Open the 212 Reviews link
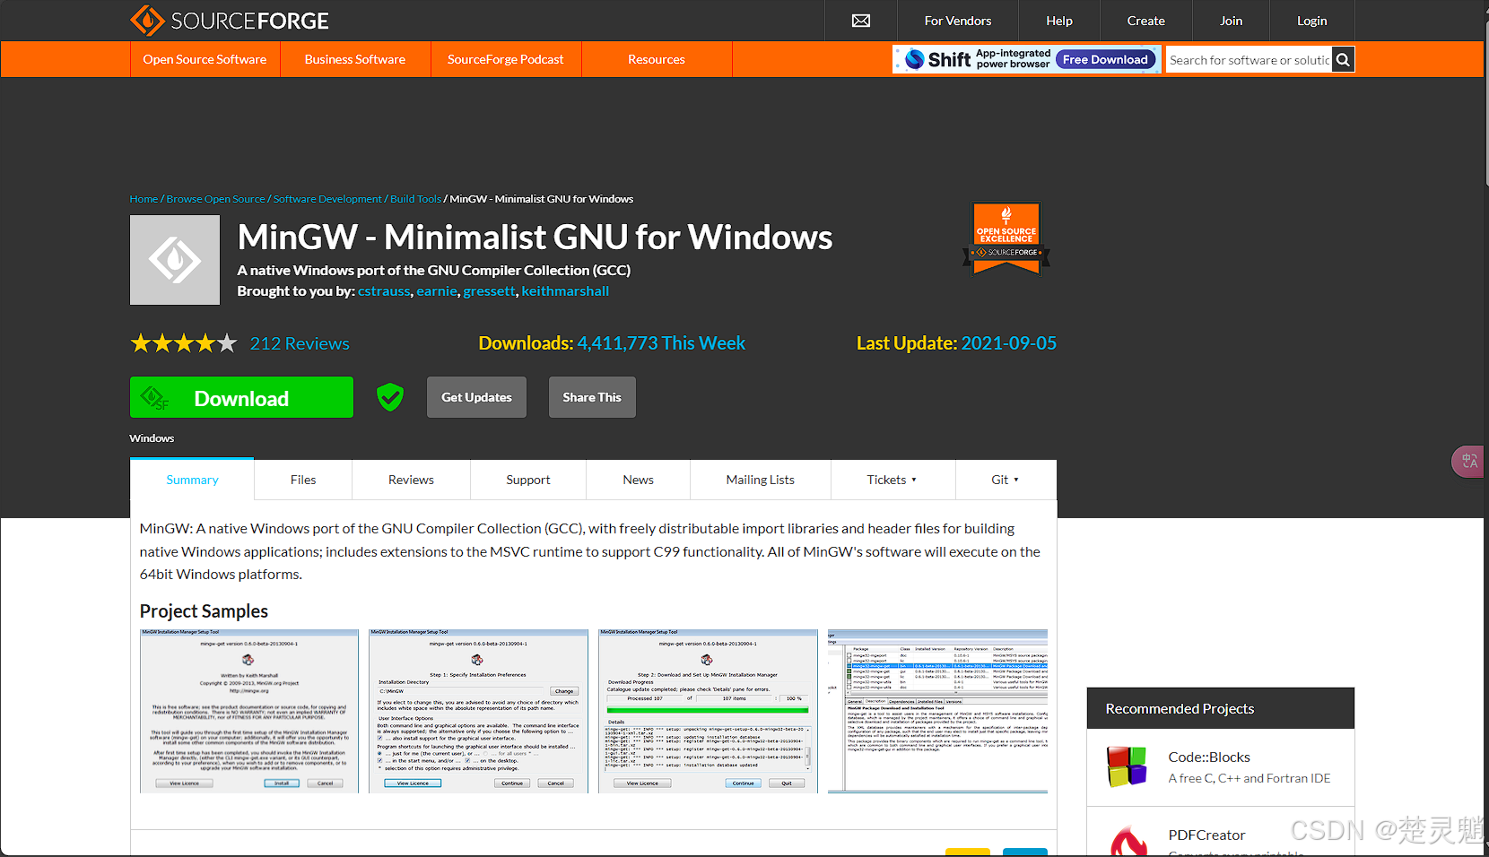 300,343
